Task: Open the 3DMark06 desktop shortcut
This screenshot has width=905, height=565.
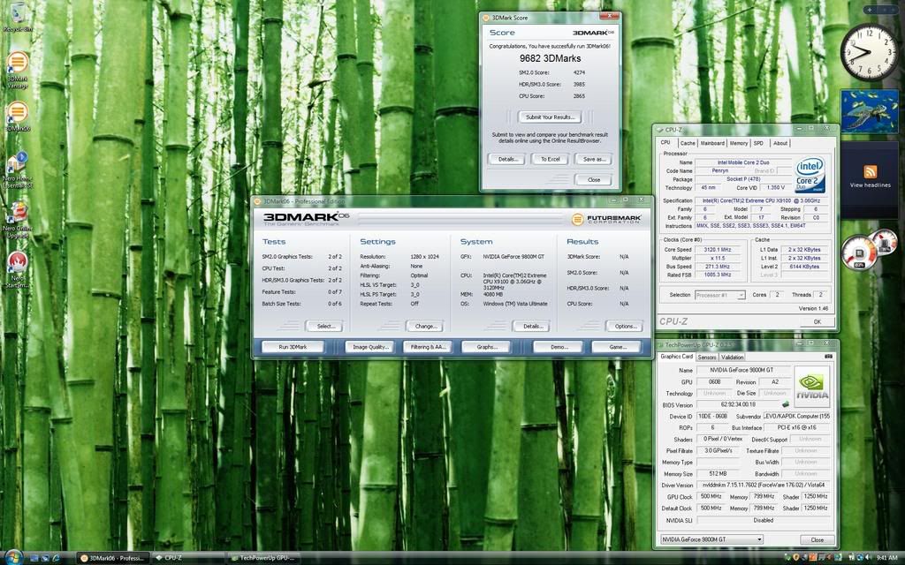Action: click(17, 113)
